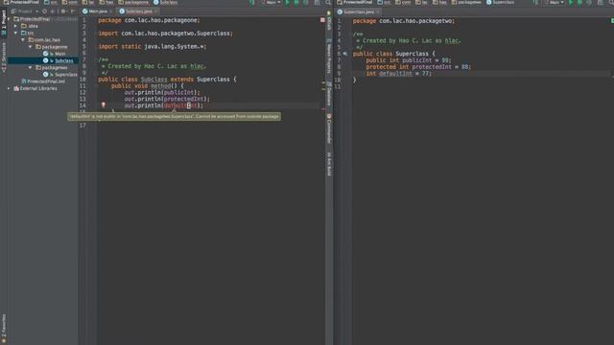The image size is (614, 345).
Task: Start Debug in the left window toolbar
Action: tap(296, 3)
